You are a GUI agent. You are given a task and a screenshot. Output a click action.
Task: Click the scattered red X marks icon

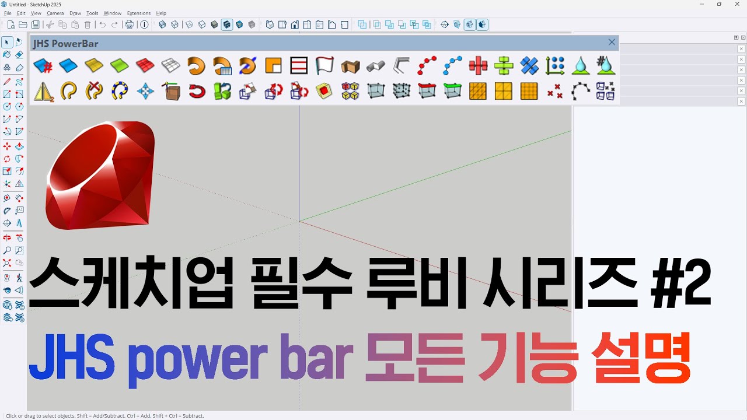point(555,91)
